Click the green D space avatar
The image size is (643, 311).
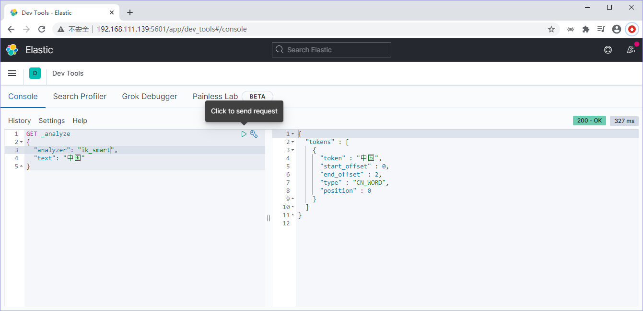35,73
